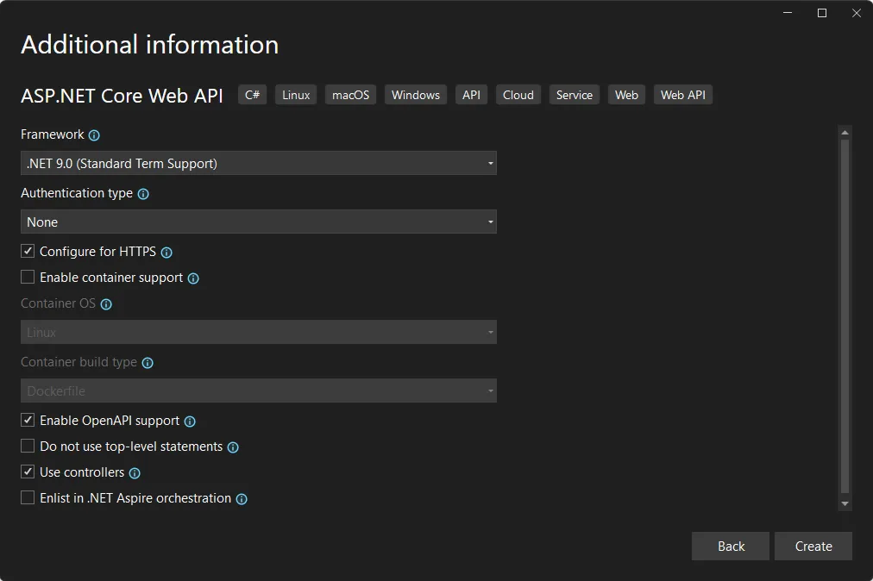873x581 pixels.
Task: Click the .NET Aspire orchestration info icon
Action: (242, 498)
